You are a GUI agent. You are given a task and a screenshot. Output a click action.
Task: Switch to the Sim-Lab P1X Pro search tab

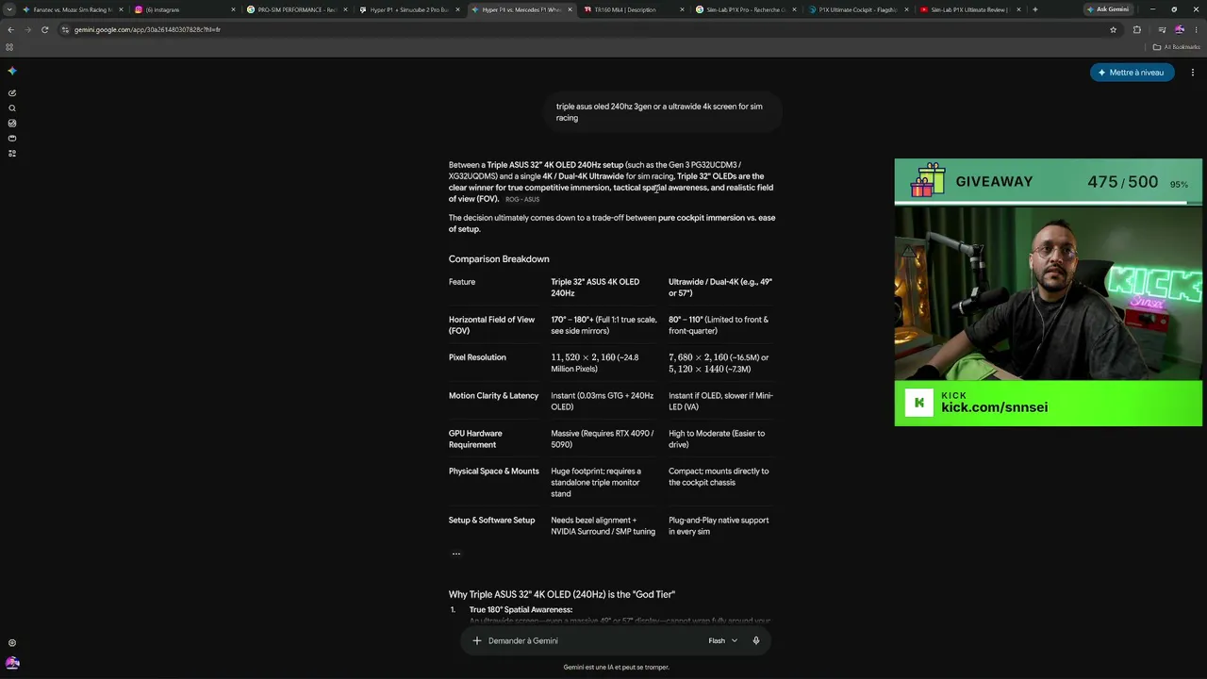click(x=746, y=9)
